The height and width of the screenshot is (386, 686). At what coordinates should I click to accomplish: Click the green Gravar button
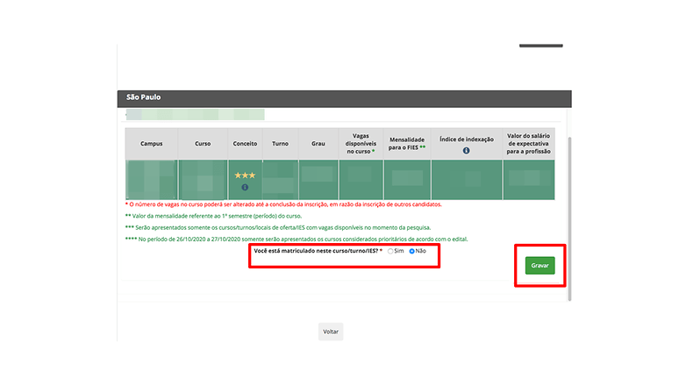[x=540, y=266]
